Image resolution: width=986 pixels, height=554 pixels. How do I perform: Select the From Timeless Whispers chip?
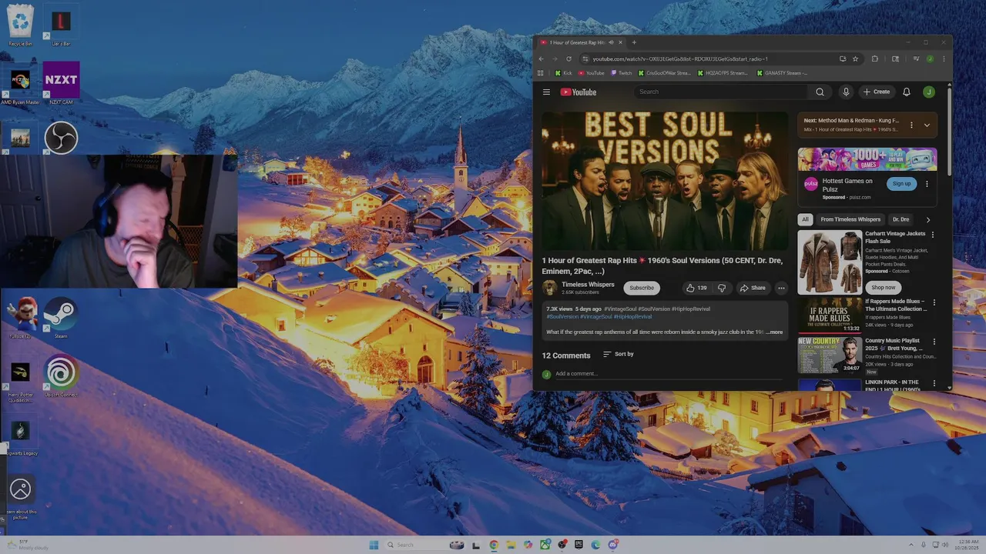pos(850,219)
